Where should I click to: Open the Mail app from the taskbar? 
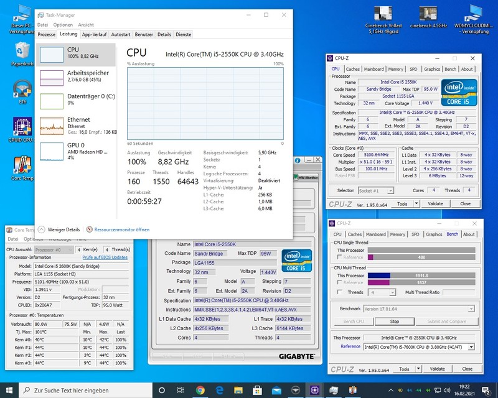[276, 390]
